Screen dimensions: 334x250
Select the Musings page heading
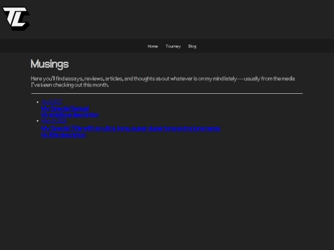[49, 64]
